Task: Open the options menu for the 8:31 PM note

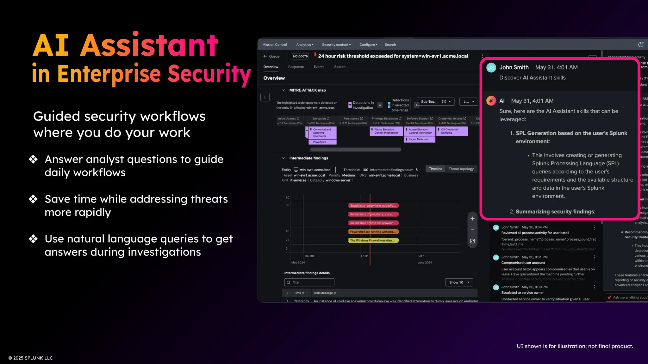Action: tap(595, 258)
